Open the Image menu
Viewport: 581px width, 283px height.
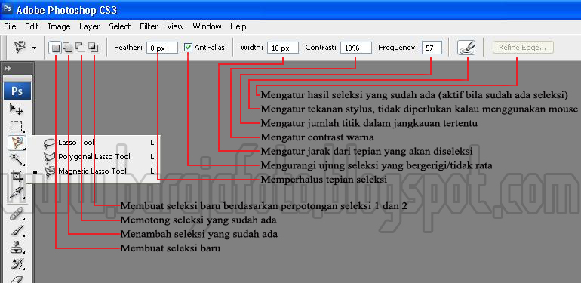pyautogui.click(x=59, y=26)
